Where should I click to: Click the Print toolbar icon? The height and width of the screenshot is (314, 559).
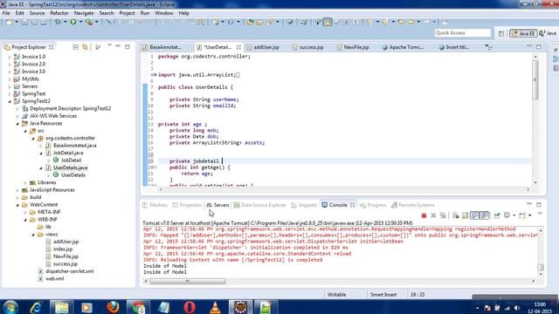tap(44, 22)
